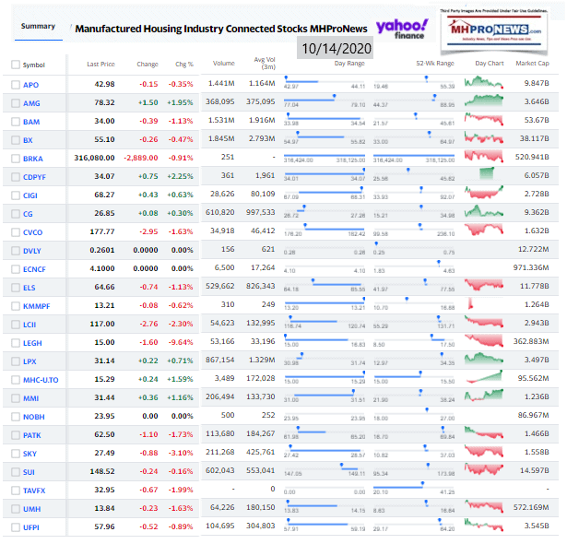The image size is (567, 544).
Task: Open the AMG symbol link
Action: [32, 102]
